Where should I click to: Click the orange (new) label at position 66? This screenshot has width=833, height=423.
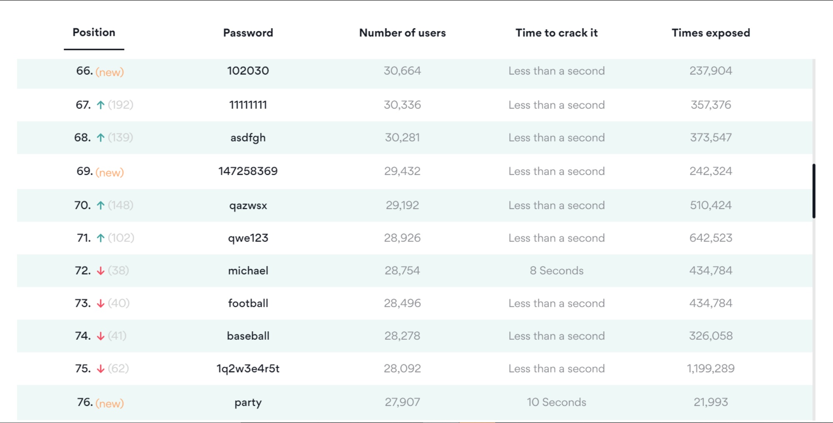point(110,72)
